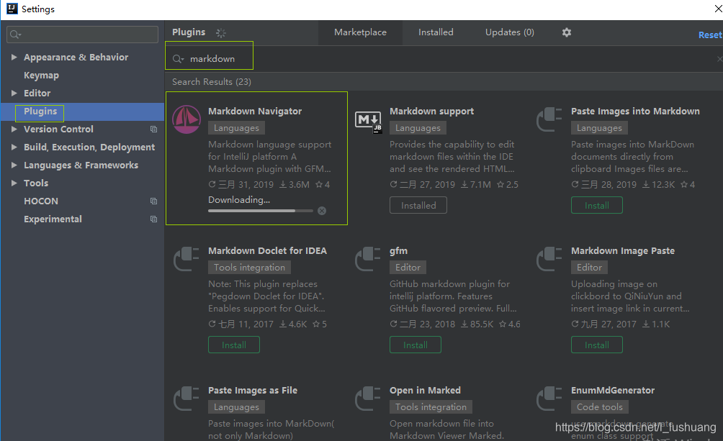723x441 pixels.
Task: Open the Open in Marked title
Action: pos(425,391)
